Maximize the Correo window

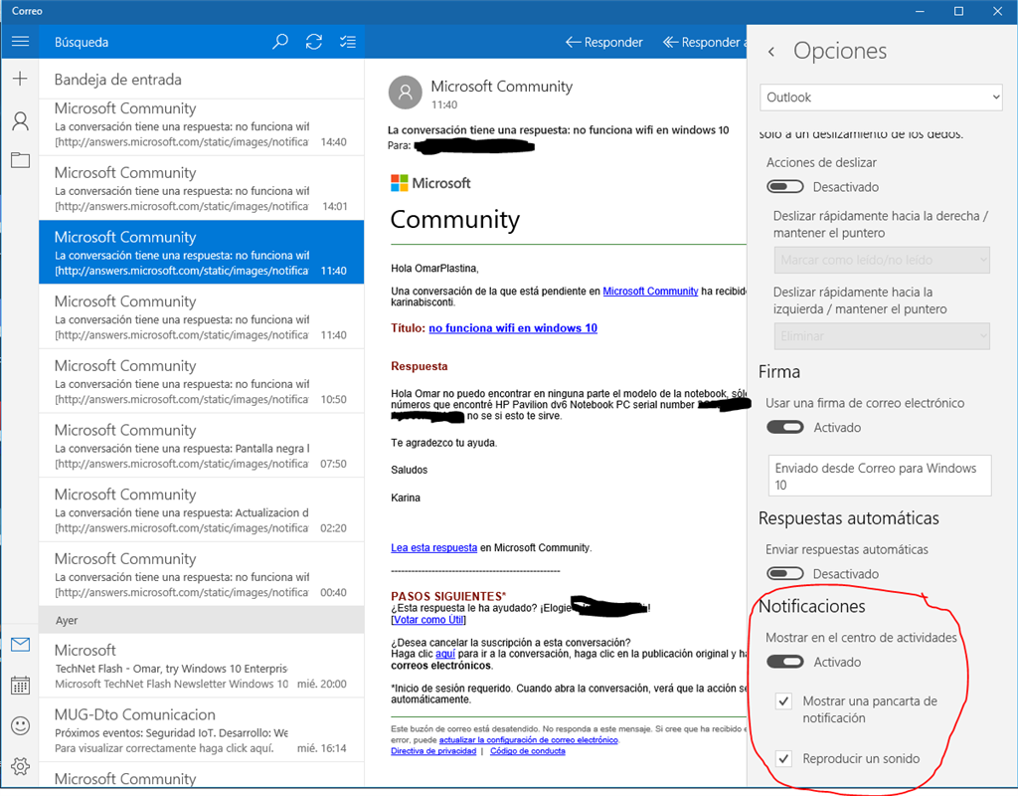pos(958,11)
